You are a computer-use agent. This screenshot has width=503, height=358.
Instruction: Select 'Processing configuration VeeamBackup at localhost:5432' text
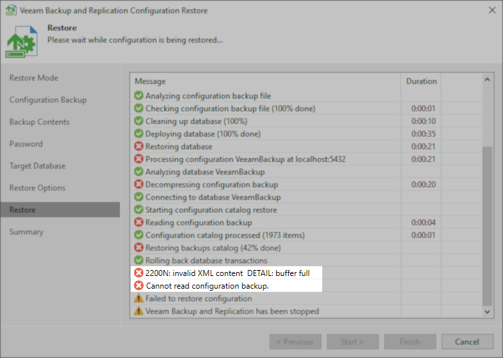[x=245, y=159]
